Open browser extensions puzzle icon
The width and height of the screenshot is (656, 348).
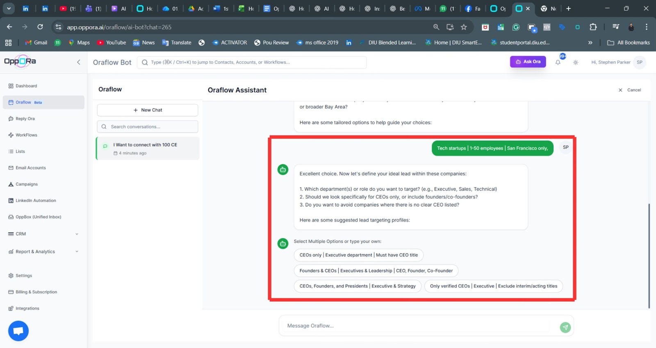[593, 27]
